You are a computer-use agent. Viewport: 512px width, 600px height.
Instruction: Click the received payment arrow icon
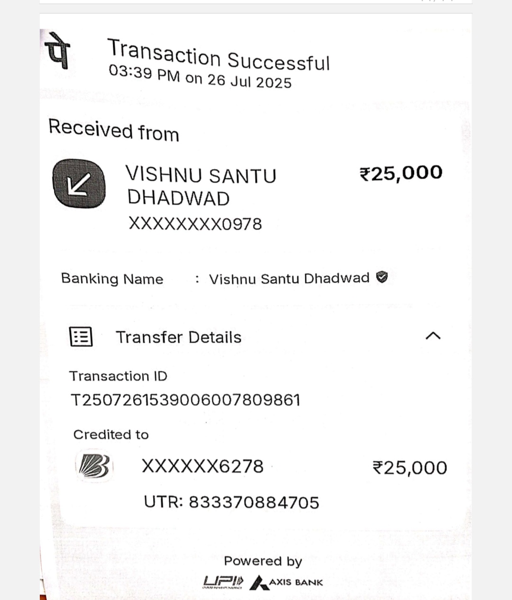click(79, 183)
